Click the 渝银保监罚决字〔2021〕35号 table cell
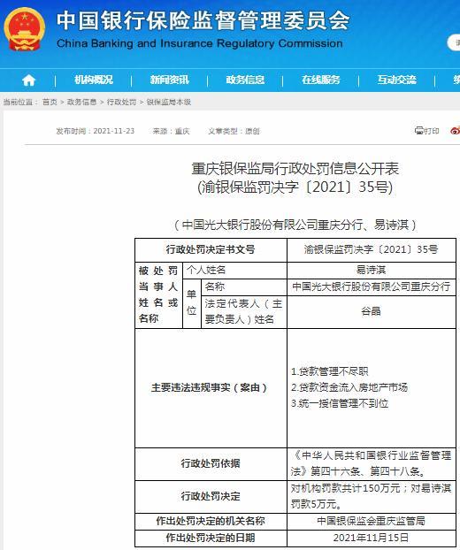 tap(372, 249)
